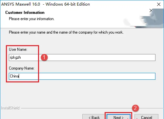This screenshot has width=164, height=119.
Task: Click the 'User Name:' label
Action: coord(18,49)
